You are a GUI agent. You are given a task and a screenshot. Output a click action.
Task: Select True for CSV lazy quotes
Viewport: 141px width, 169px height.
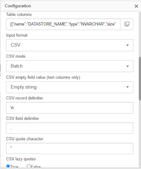(x=8, y=166)
